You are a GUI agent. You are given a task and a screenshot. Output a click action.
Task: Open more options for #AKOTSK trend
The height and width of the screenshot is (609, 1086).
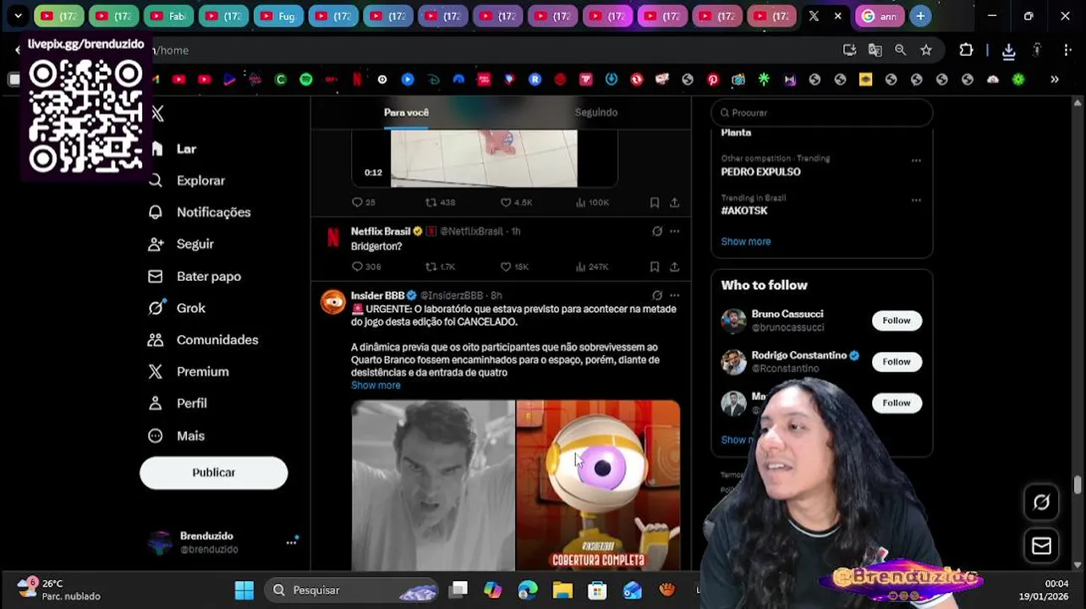click(916, 200)
